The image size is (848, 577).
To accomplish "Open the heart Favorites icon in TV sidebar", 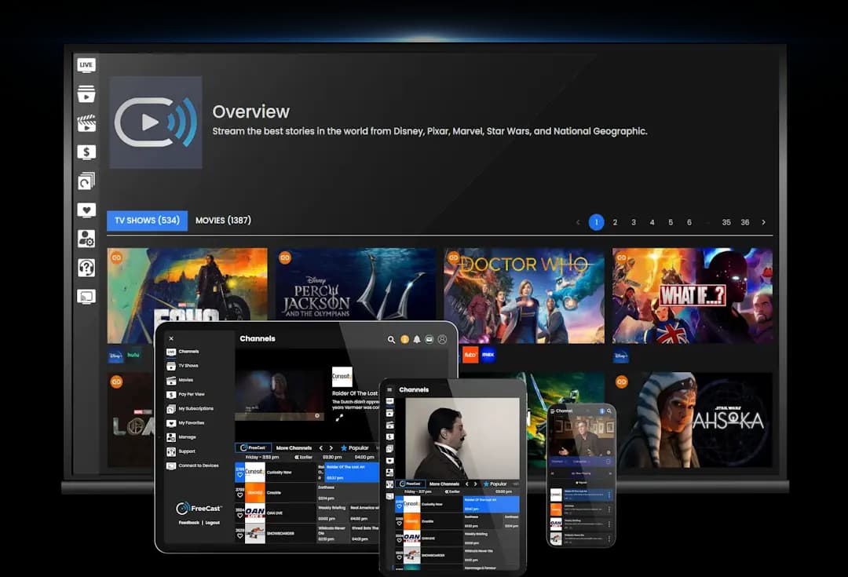I will pos(86,210).
